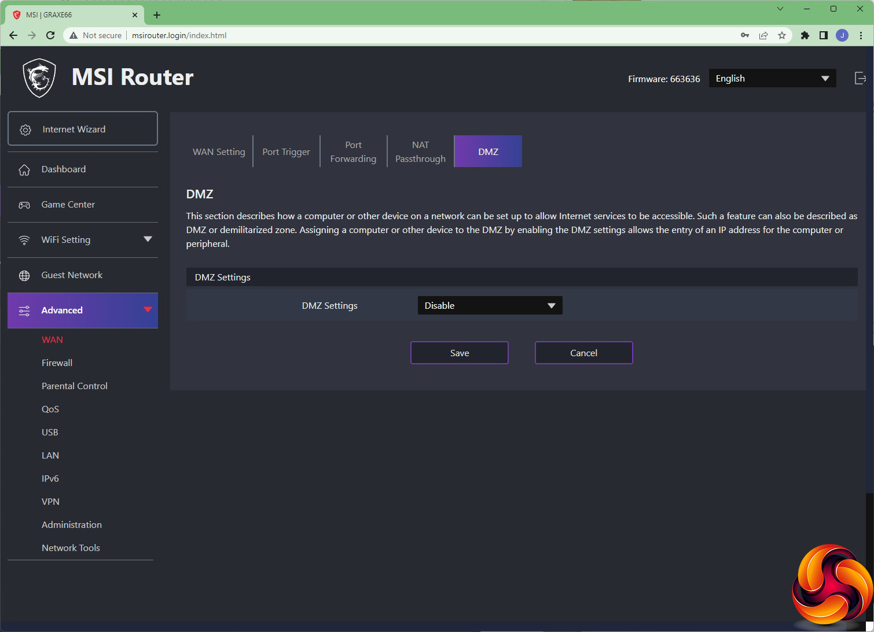Expand the WiFi Setting submenu arrow
Screen dimensions: 874x632
click(148, 239)
